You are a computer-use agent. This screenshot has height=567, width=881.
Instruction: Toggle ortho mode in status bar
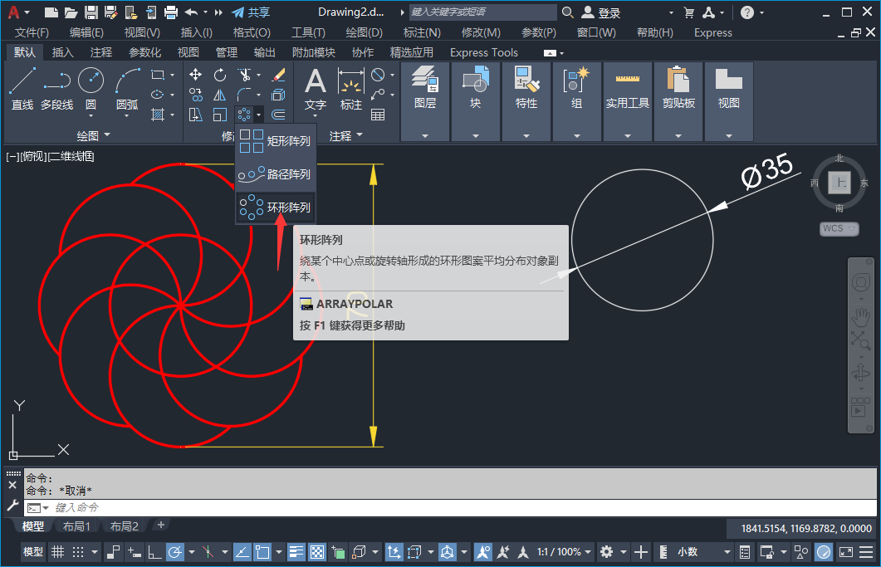pyautogui.click(x=154, y=552)
